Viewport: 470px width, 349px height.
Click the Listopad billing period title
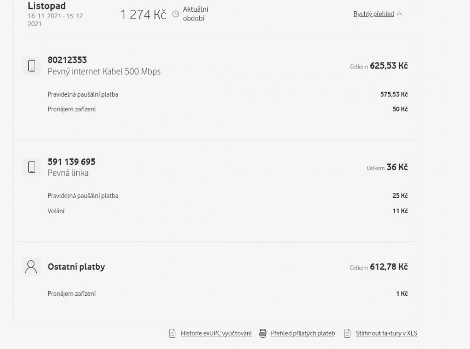47,6
